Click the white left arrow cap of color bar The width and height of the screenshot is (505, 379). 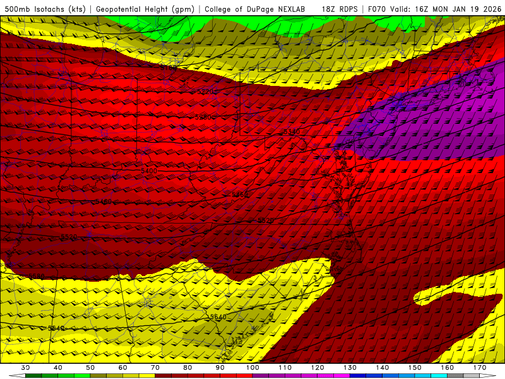click(x=18, y=375)
